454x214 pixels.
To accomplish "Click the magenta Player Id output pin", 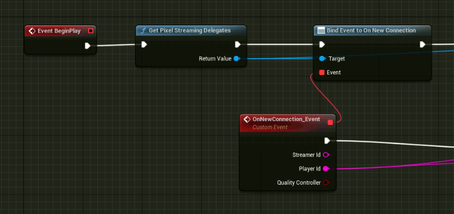I will point(326,168).
